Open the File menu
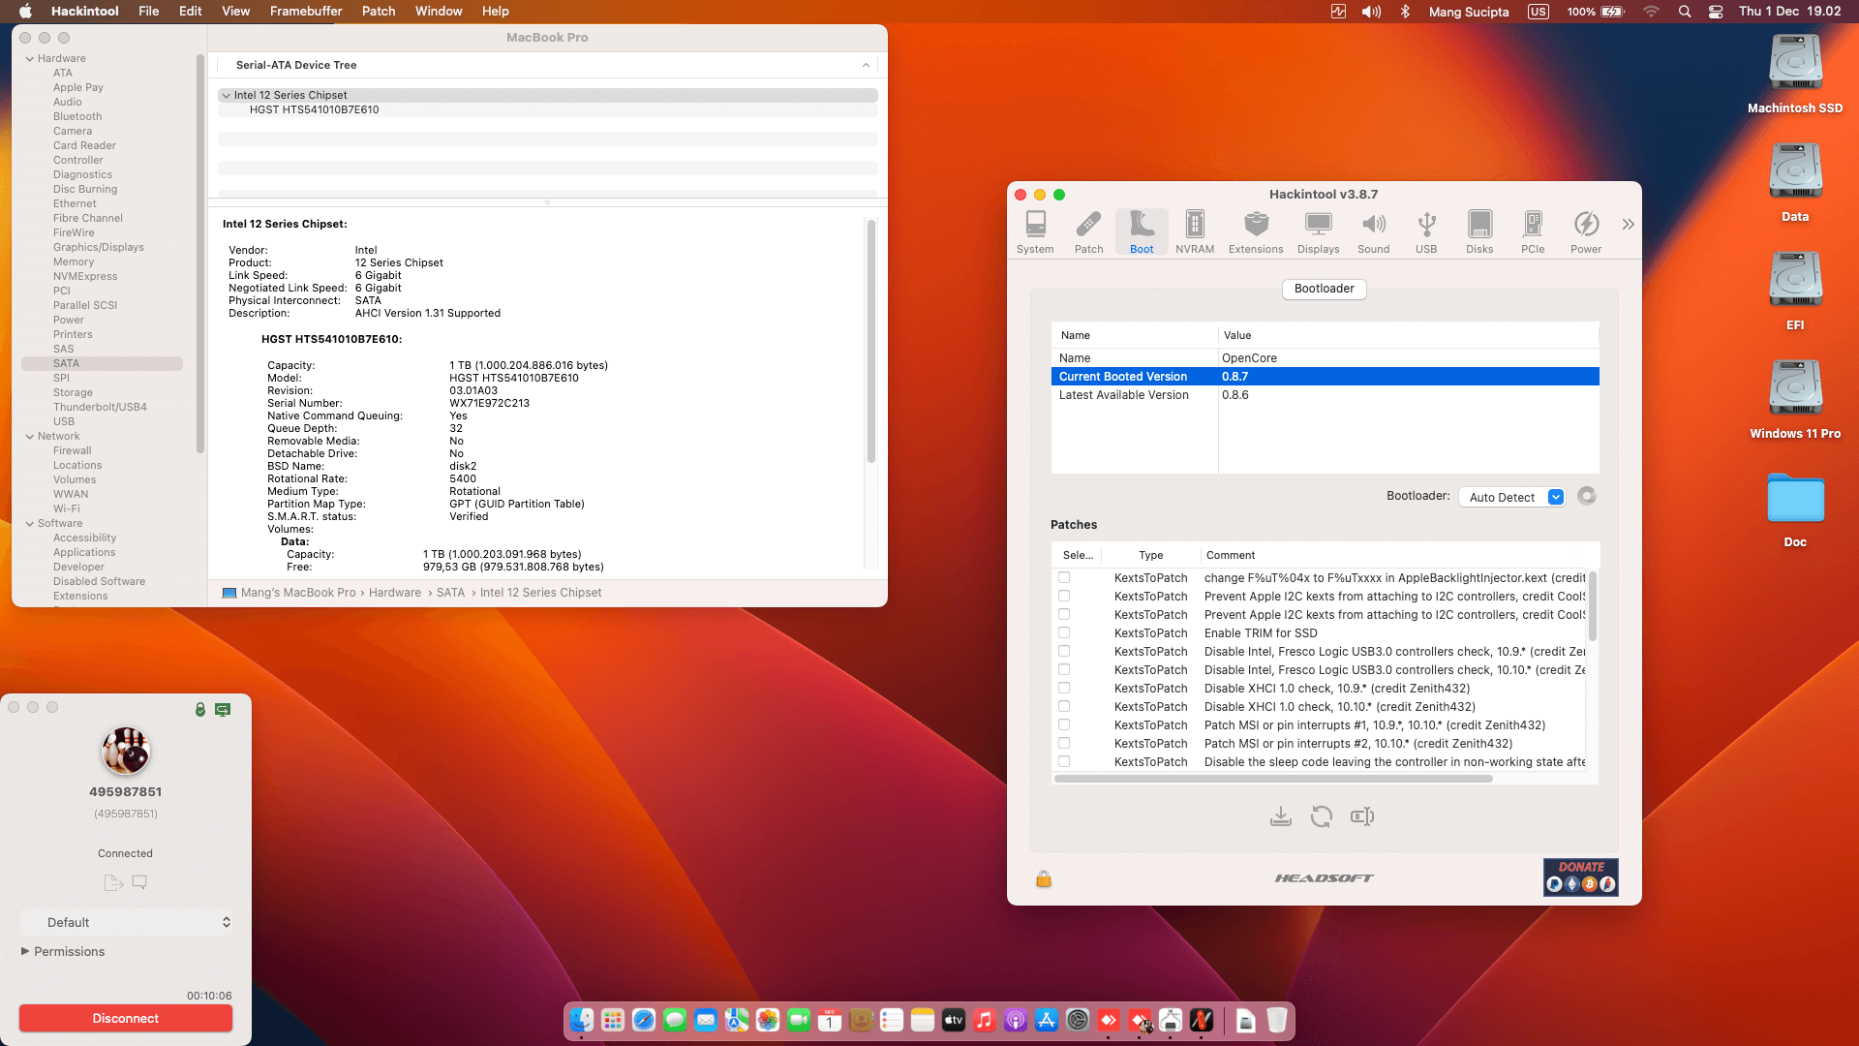 click(148, 12)
